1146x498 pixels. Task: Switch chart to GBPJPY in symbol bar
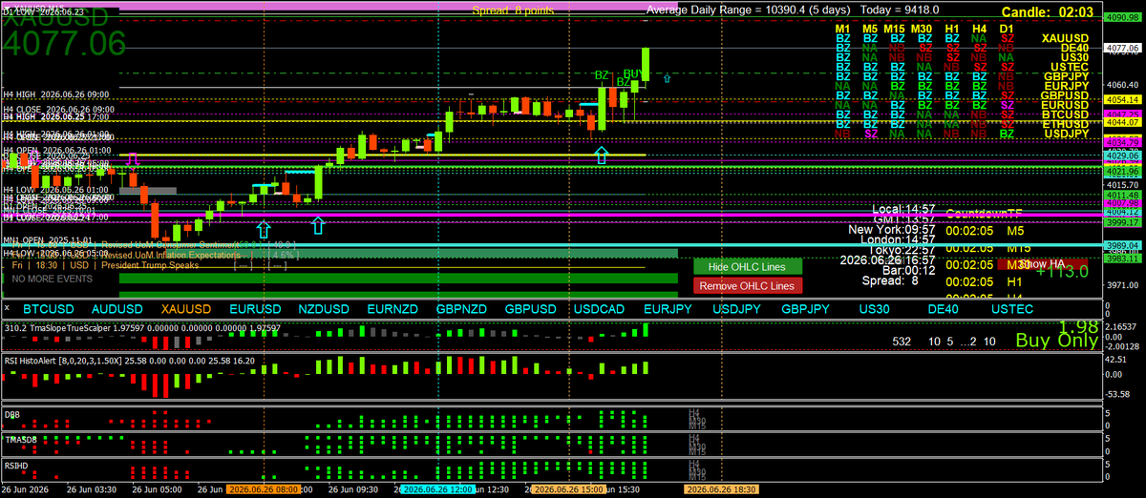[806, 309]
